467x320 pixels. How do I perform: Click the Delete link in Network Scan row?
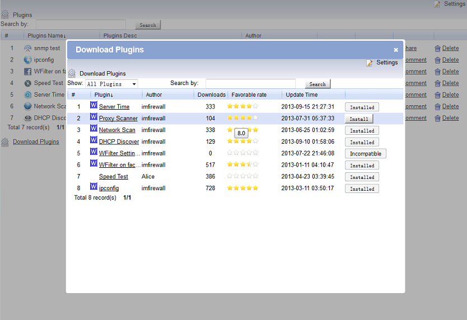click(450, 106)
